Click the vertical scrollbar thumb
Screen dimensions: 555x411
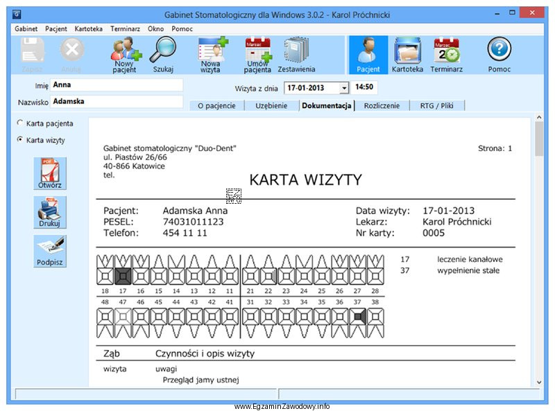click(x=539, y=139)
